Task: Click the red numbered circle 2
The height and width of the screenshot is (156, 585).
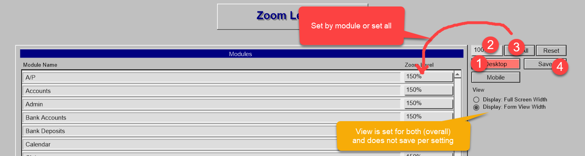Action: [491, 45]
